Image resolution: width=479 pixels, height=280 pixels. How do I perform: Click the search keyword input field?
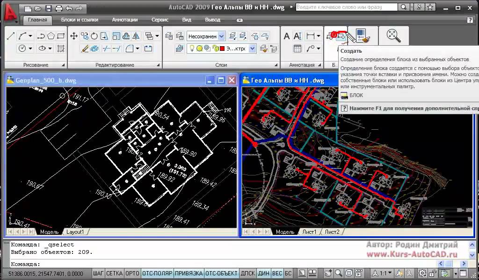pos(347,7)
